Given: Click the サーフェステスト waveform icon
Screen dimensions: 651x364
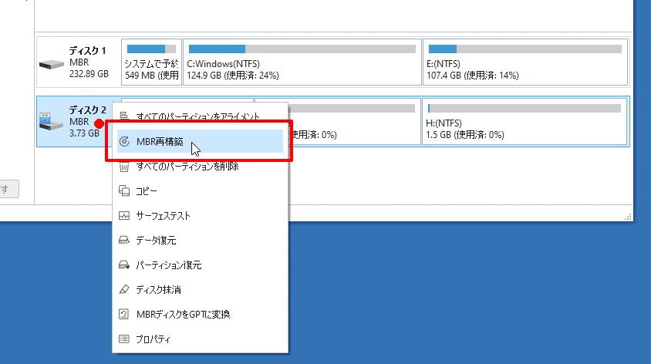Looking at the screenshot, I should pos(124,215).
